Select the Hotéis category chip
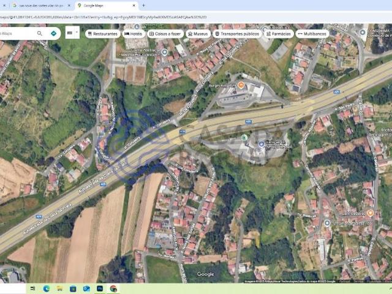This screenshot has width=392, height=294. tap(134, 34)
